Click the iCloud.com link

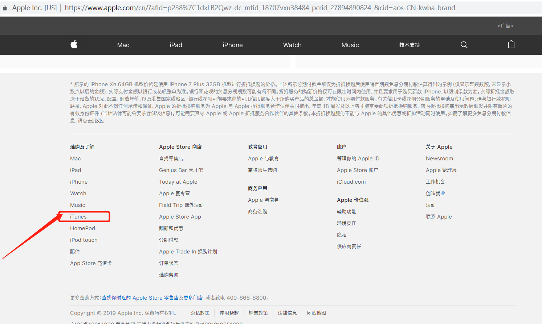tap(351, 182)
